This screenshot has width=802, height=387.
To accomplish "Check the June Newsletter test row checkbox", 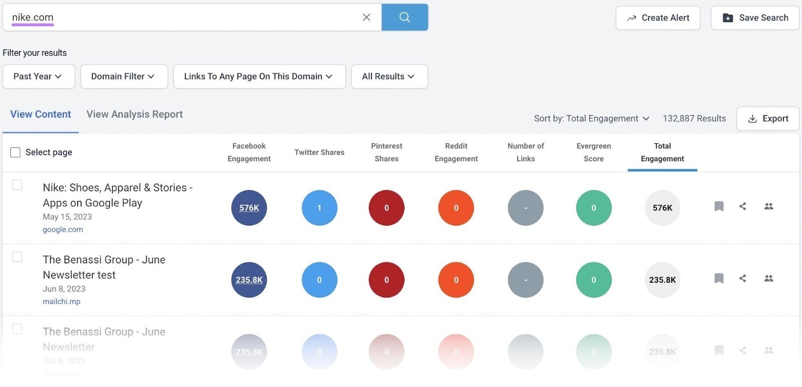I will [x=17, y=257].
